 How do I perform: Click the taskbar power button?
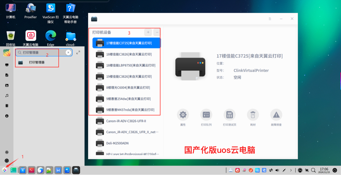[335, 170]
